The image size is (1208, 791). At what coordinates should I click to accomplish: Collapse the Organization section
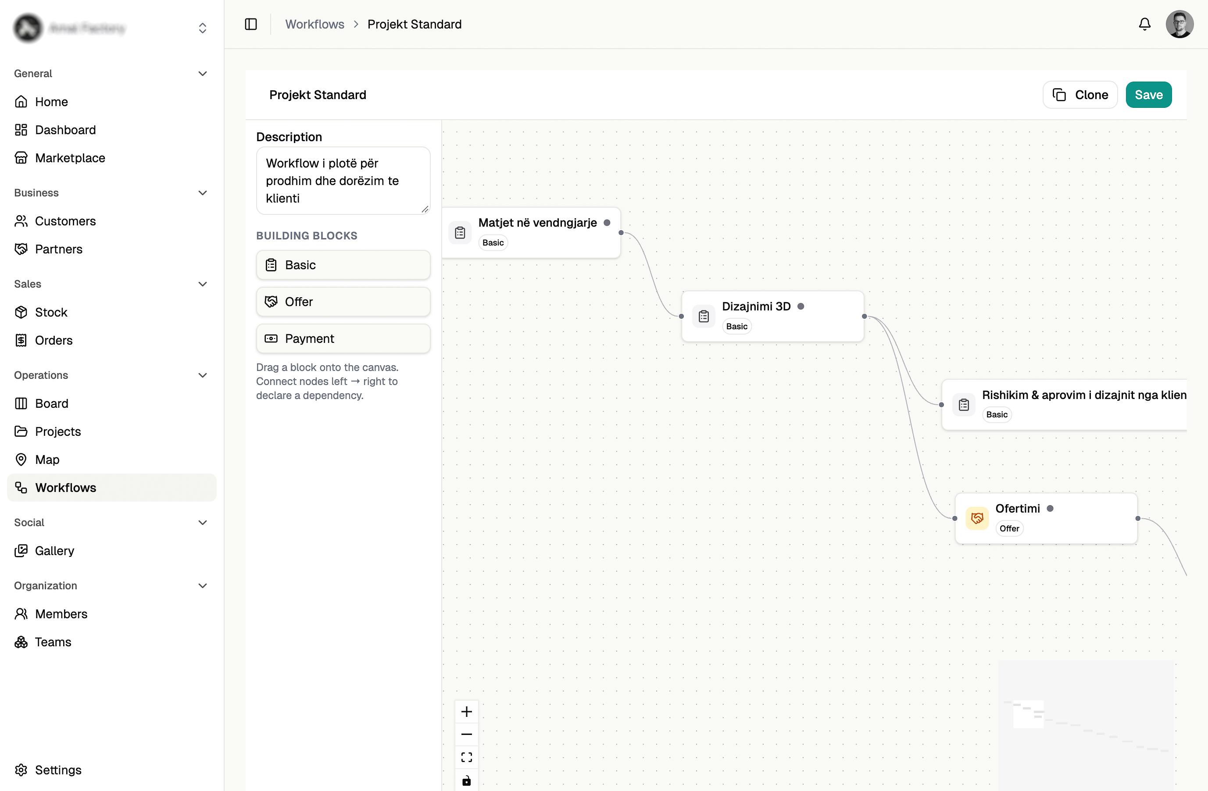[x=203, y=585]
